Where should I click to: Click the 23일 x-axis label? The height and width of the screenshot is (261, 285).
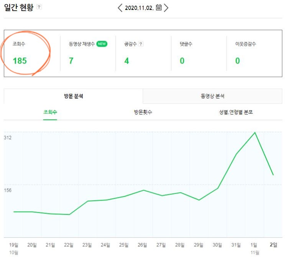(x=87, y=245)
